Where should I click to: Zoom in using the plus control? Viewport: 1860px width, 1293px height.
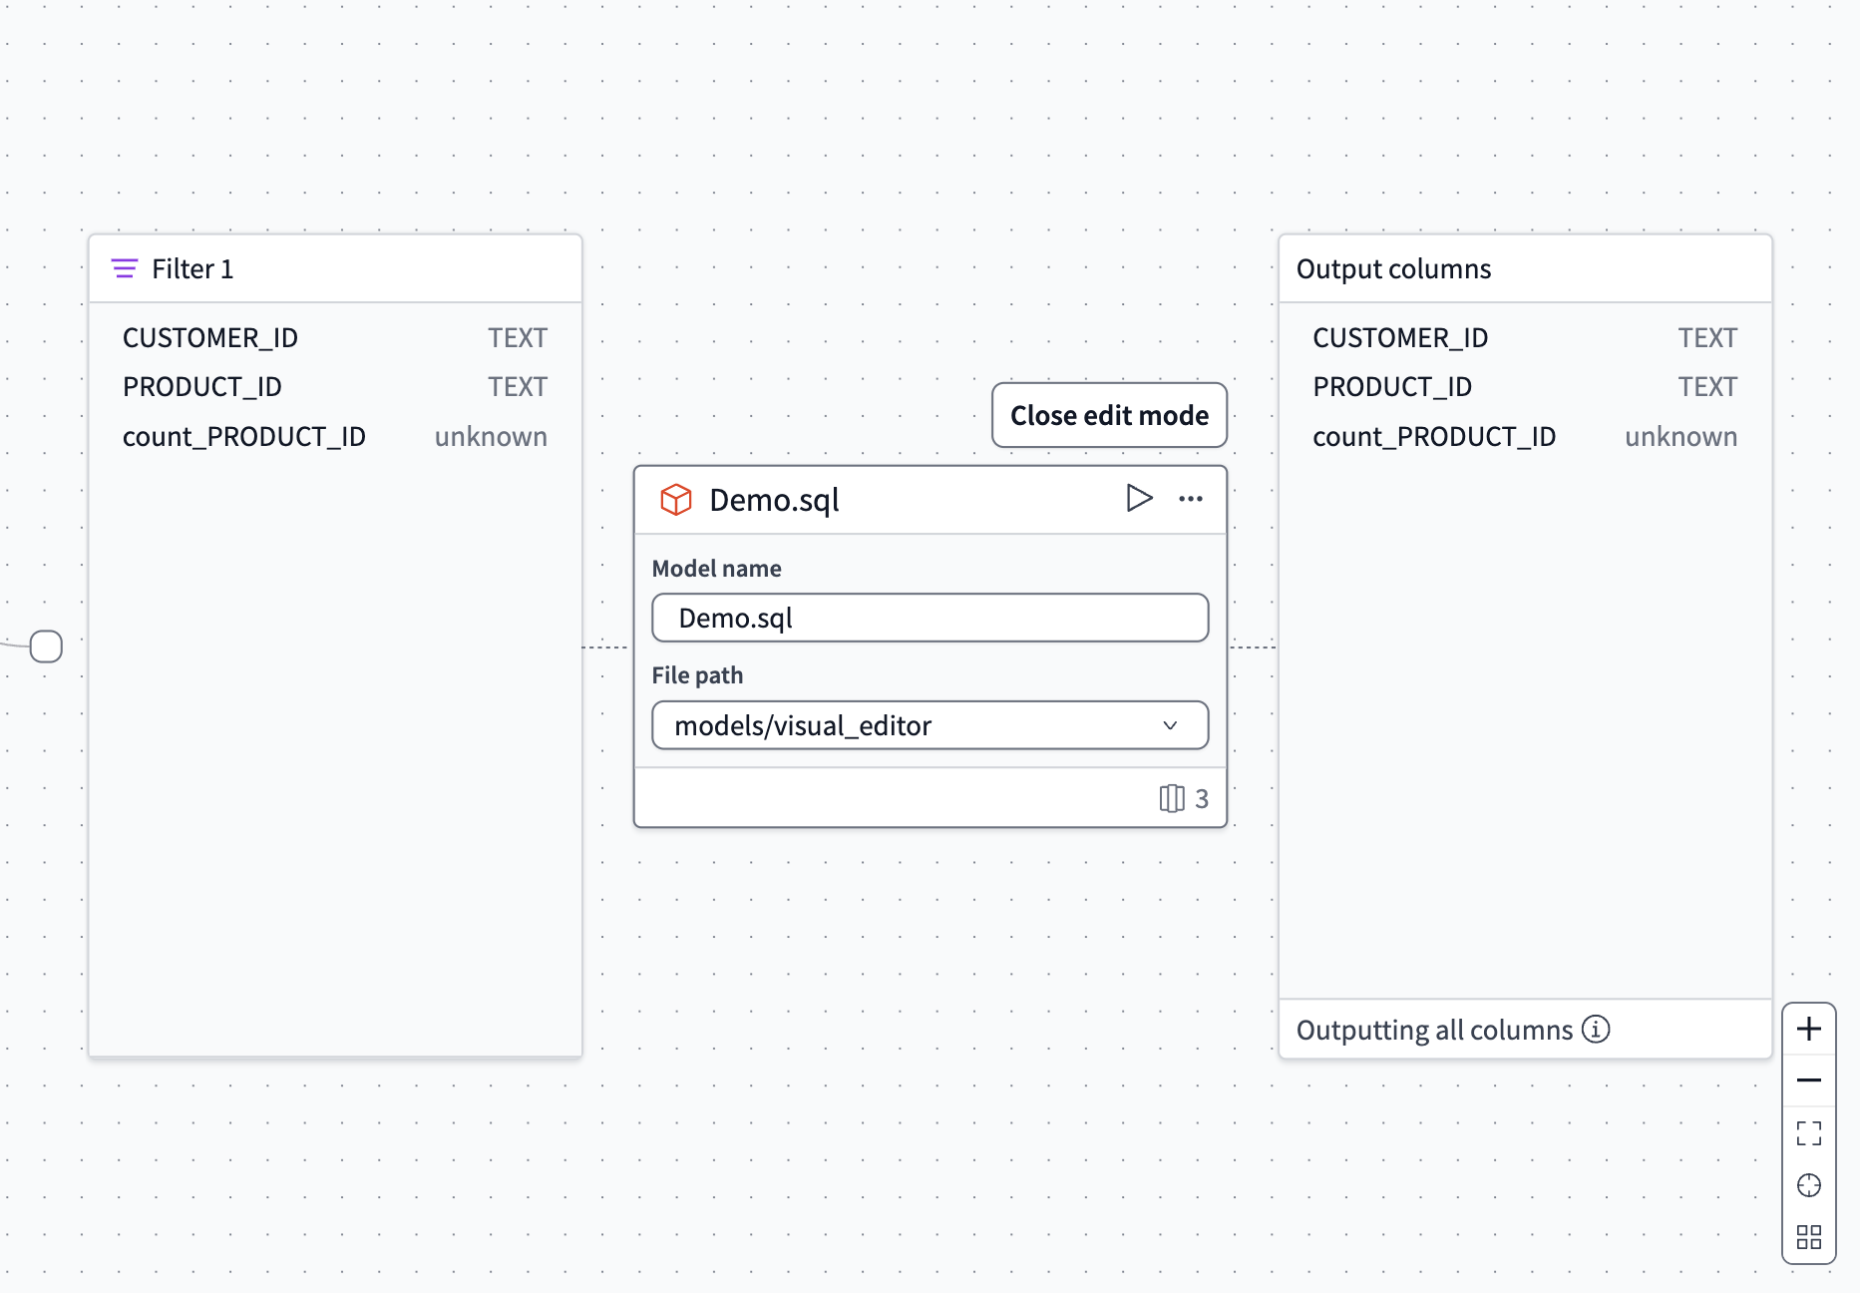click(1809, 1029)
